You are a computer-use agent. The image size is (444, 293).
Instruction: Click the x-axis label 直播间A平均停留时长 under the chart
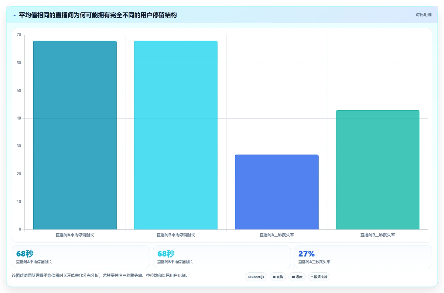75,235
